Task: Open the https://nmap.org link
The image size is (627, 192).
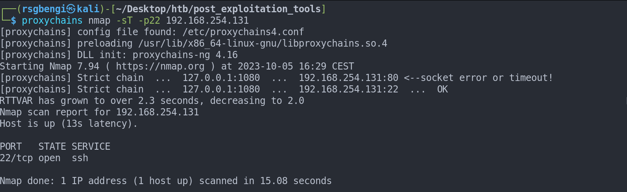Action: coord(160,66)
